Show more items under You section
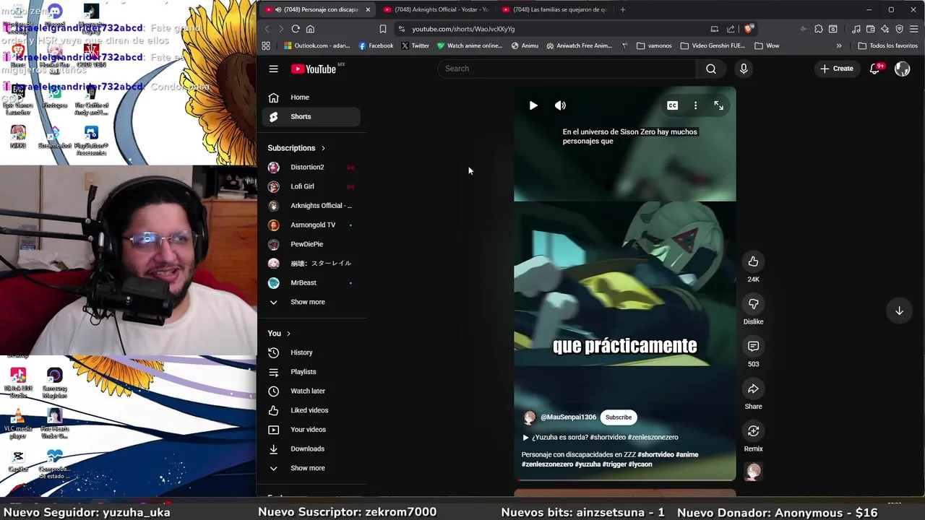925x520 pixels. pyautogui.click(x=312, y=468)
